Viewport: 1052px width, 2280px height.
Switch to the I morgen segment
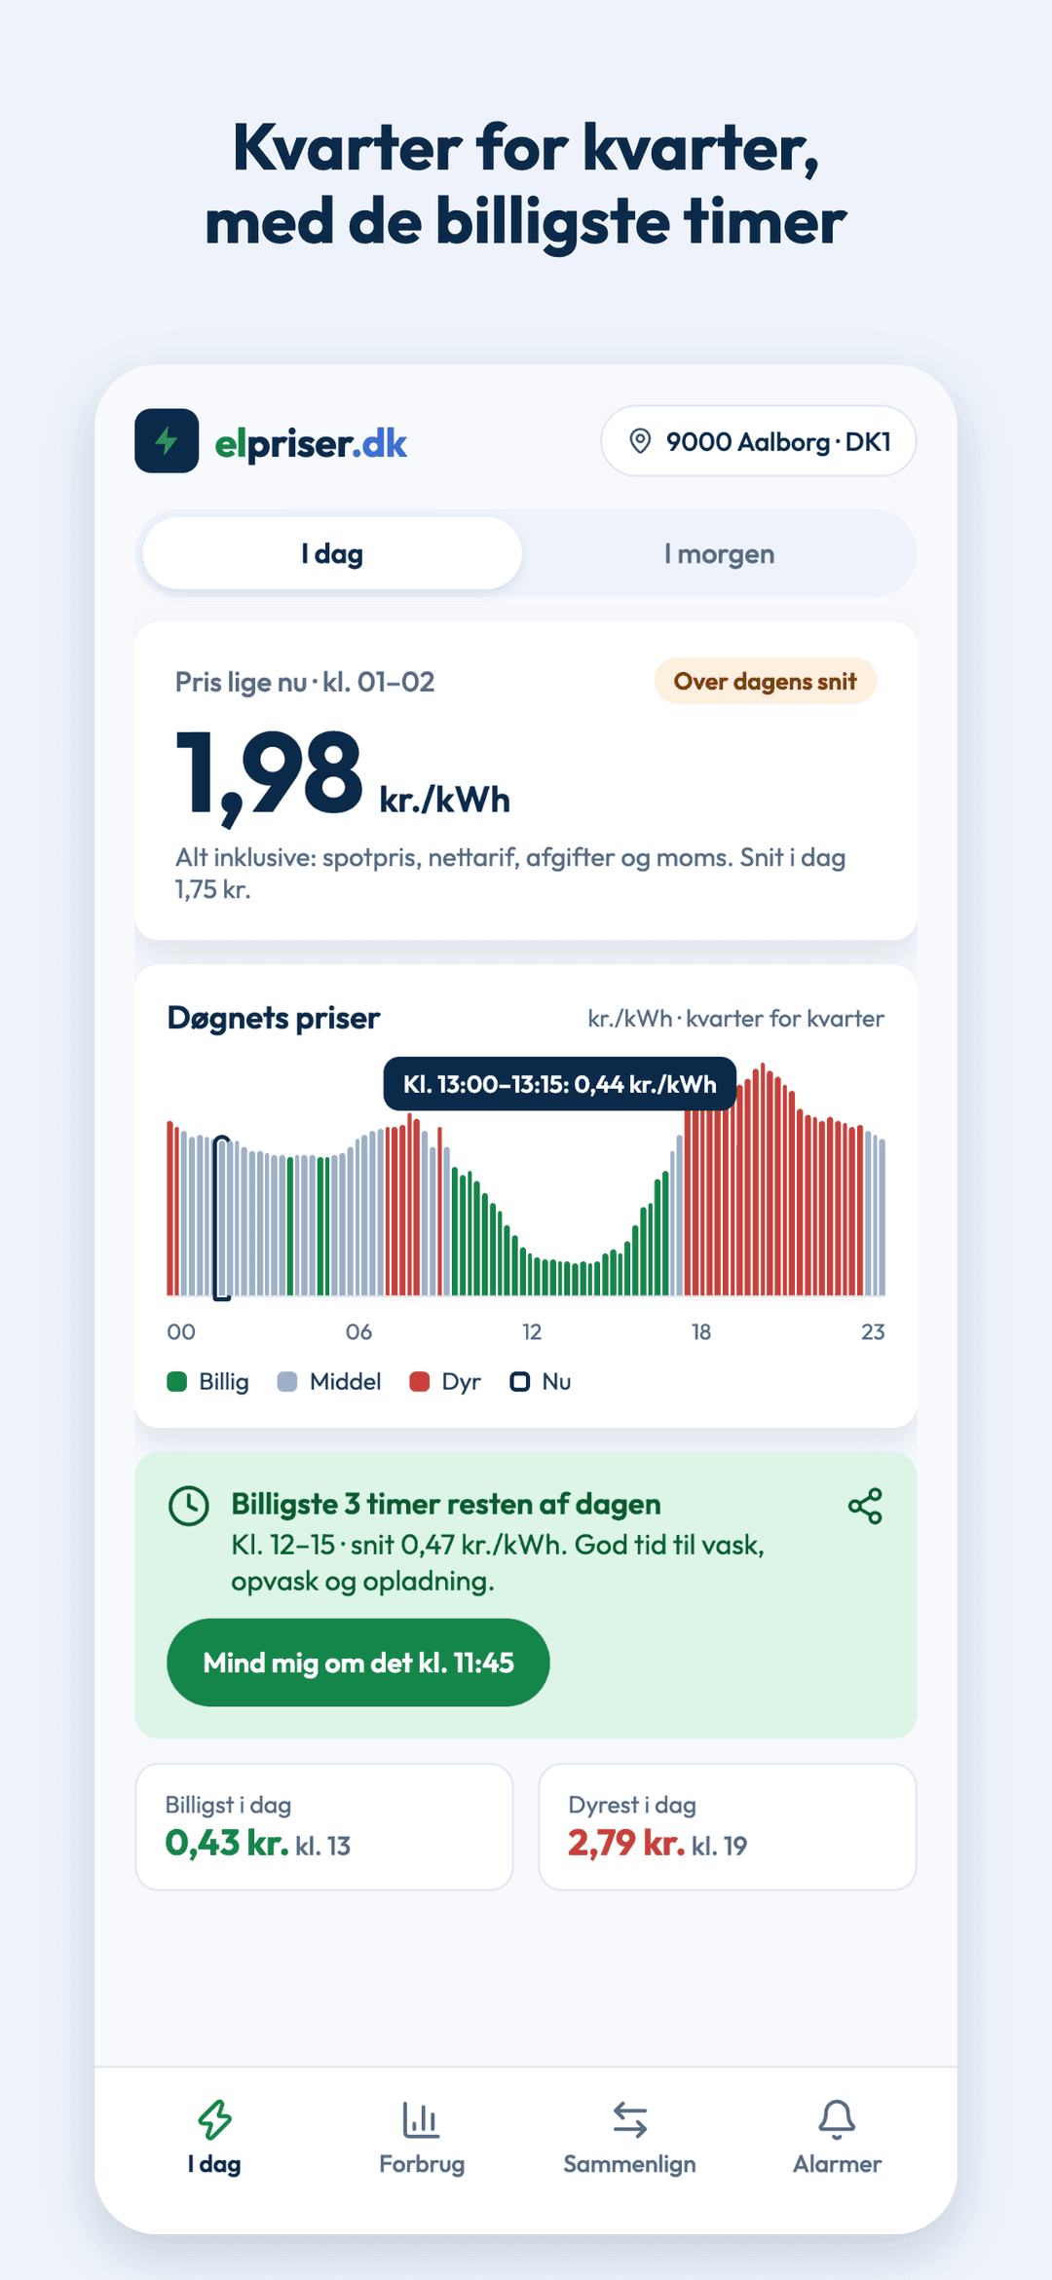pos(719,553)
